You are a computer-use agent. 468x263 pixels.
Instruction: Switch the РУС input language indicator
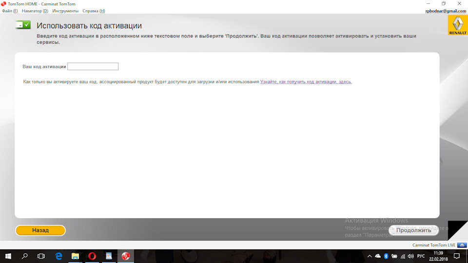[x=421, y=256]
